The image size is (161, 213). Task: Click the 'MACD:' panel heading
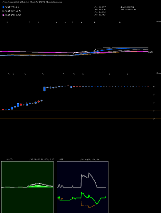tap(10, 159)
